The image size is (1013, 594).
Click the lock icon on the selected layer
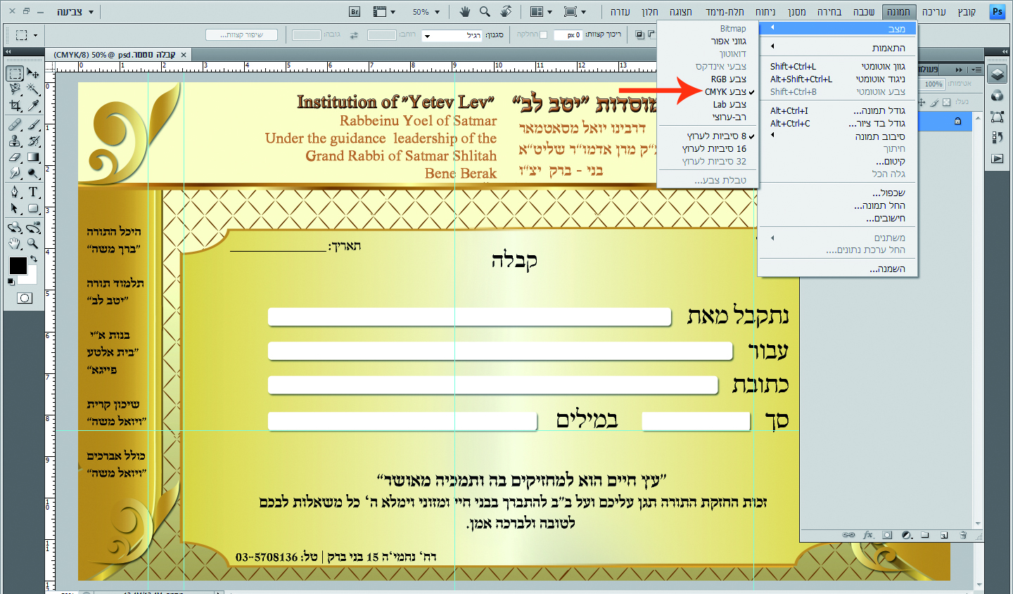[x=957, y=122]
